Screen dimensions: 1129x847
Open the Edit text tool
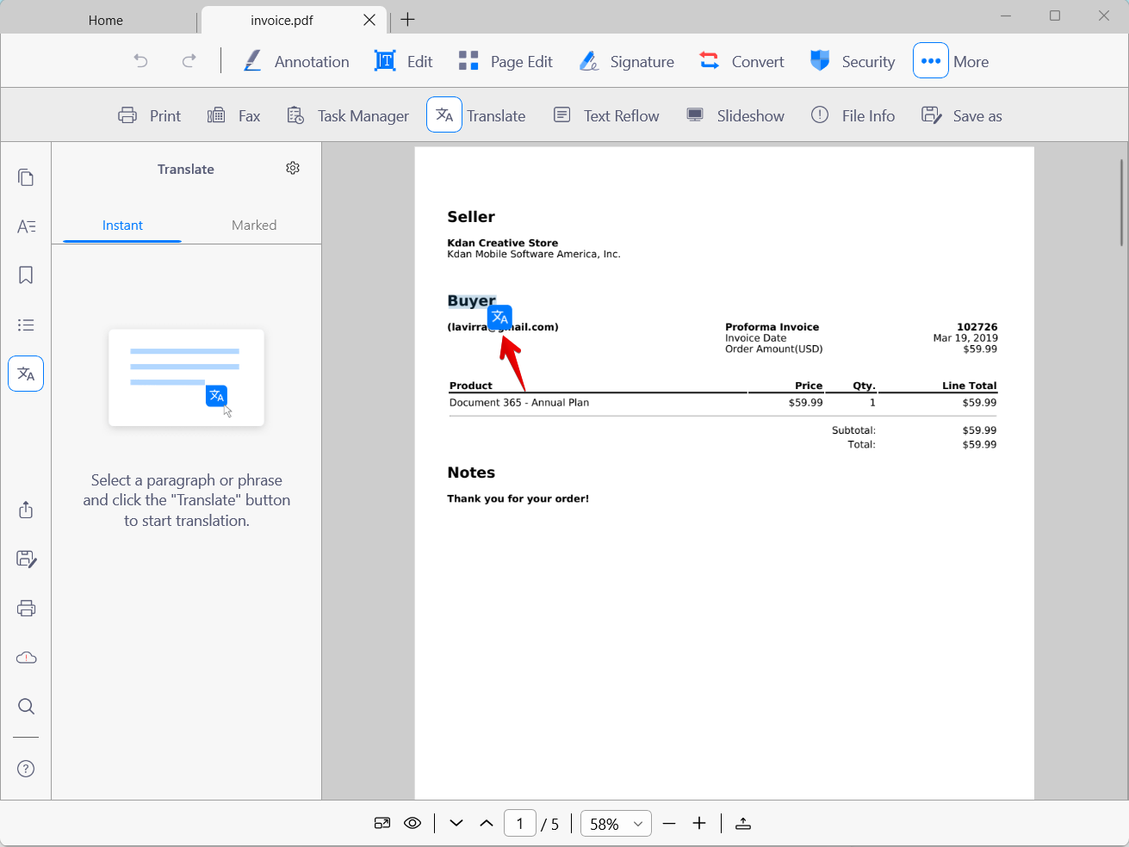[404, 61]
